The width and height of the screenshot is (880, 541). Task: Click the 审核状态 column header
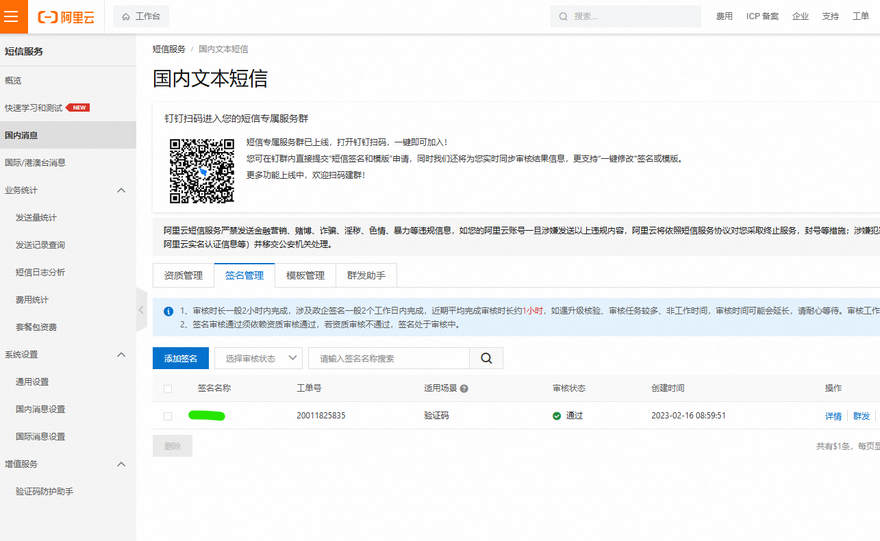569,388
